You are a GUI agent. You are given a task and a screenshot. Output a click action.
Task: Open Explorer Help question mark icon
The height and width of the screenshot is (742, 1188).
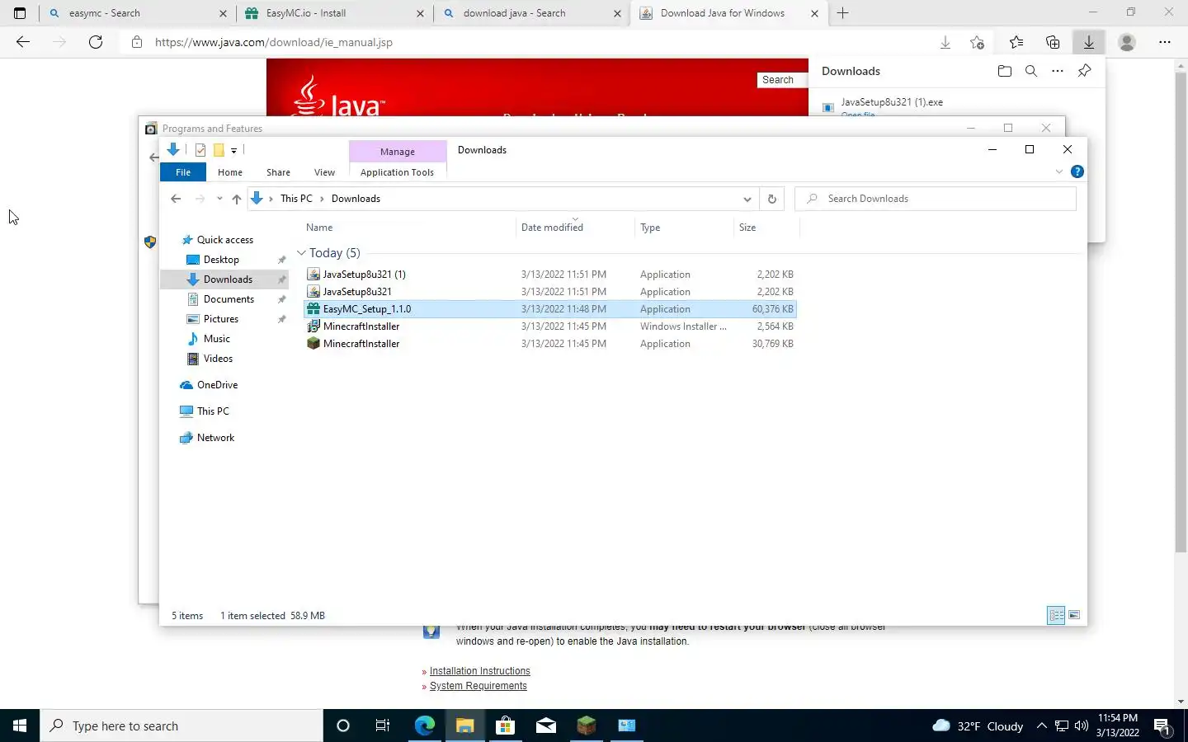(1077, 171)
